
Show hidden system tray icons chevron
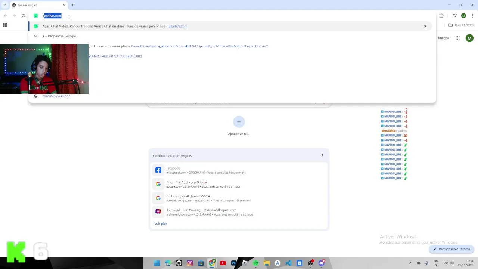point(411,263)
